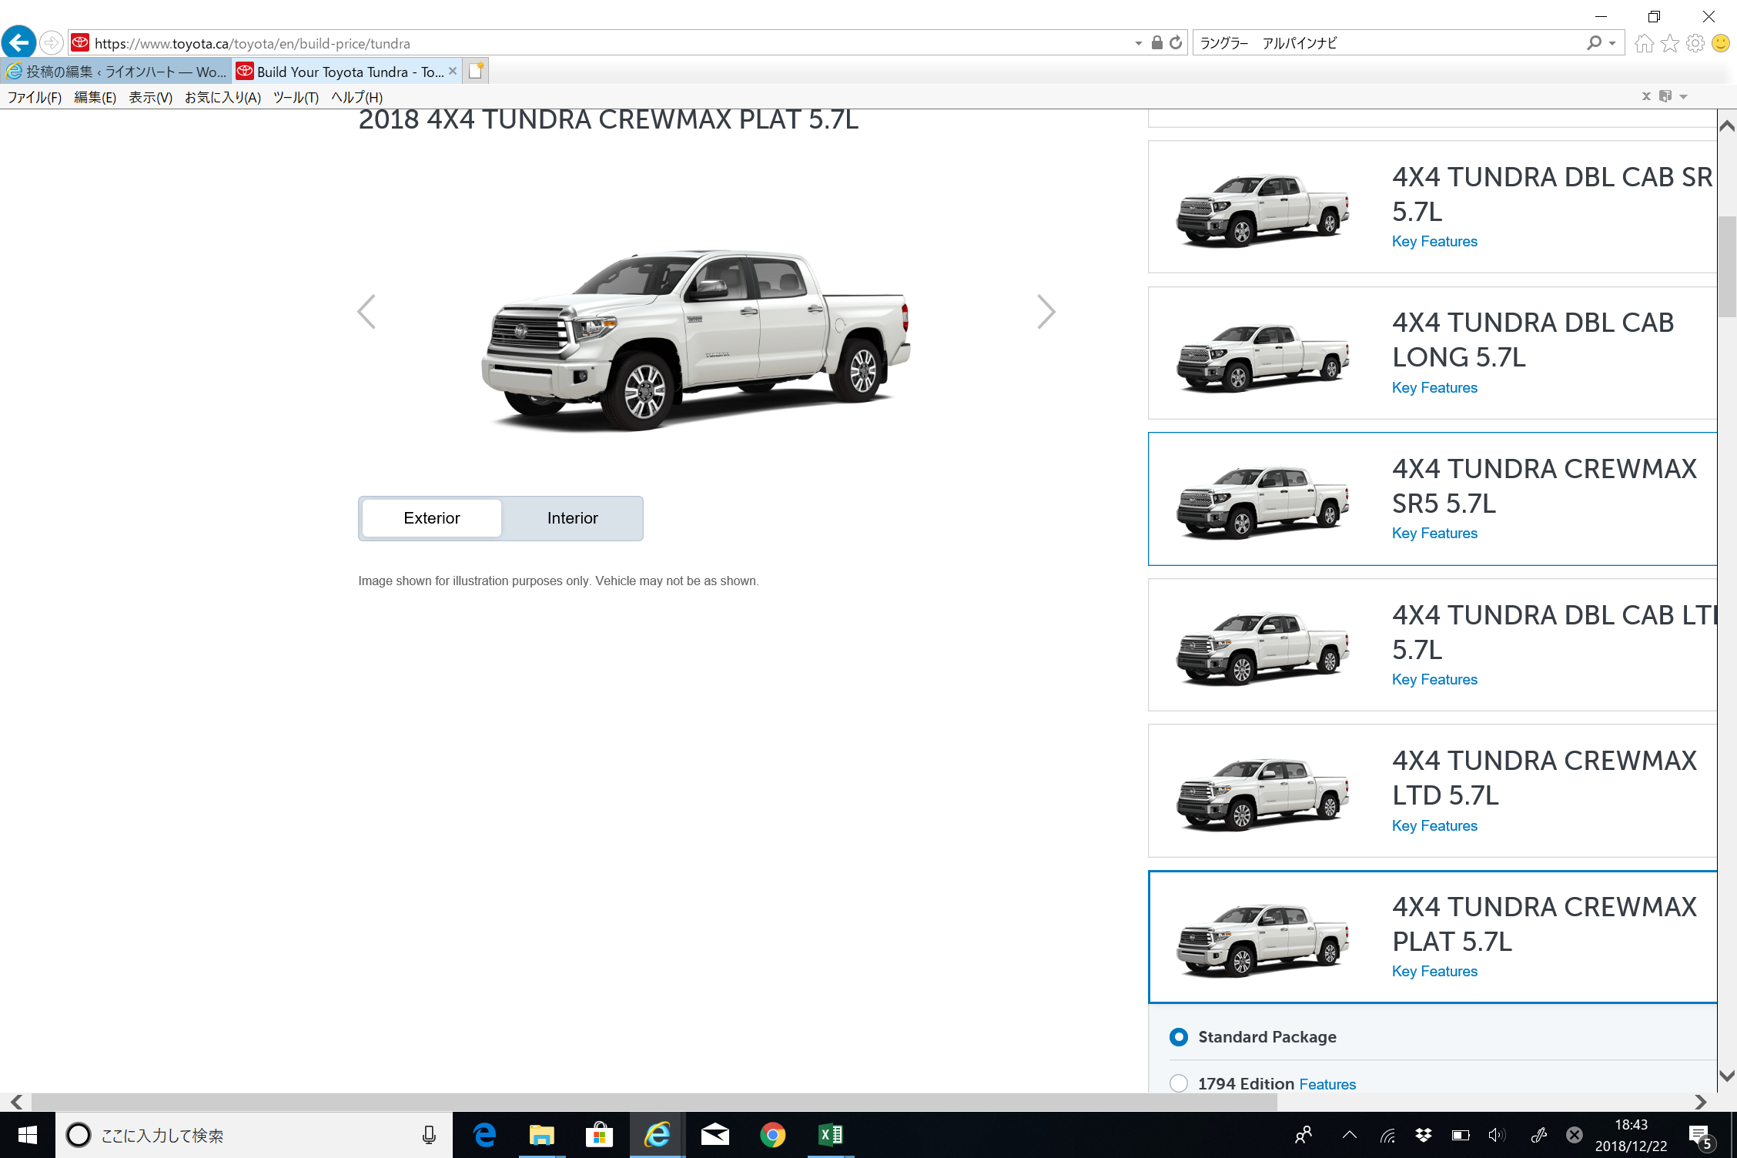Viewport: 1737px width, 1158px height.
Task: Open File Explorer from taskbar
Action: click(x=541, y=1135)
